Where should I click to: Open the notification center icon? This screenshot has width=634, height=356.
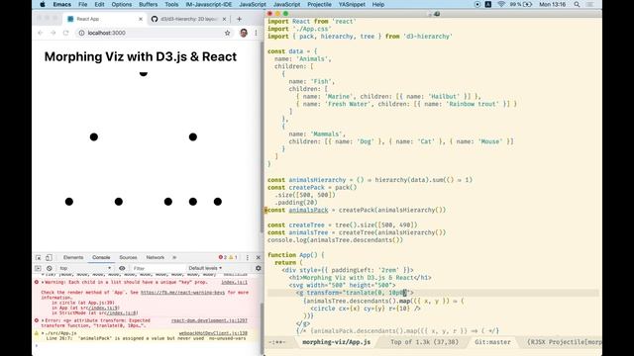(590, 4)
